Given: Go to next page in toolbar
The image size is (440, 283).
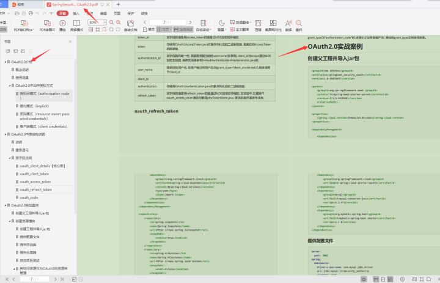Looking at the screenshot, I should (x=190, y=22).
